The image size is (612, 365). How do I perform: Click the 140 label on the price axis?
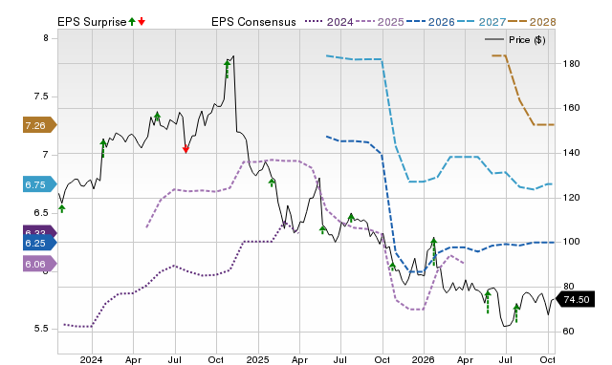(572, 153)
